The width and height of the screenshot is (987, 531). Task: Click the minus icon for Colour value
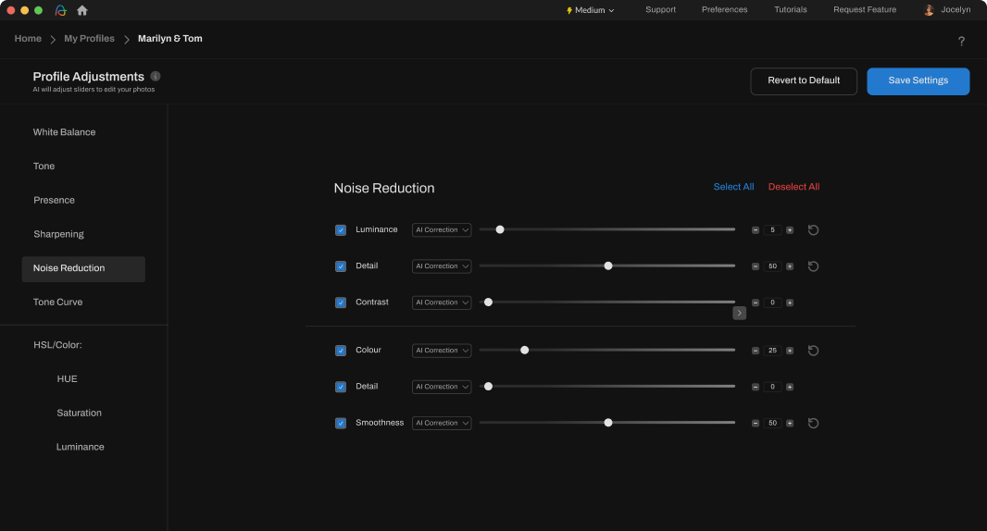pyautogui.click(x=756, y=351)
